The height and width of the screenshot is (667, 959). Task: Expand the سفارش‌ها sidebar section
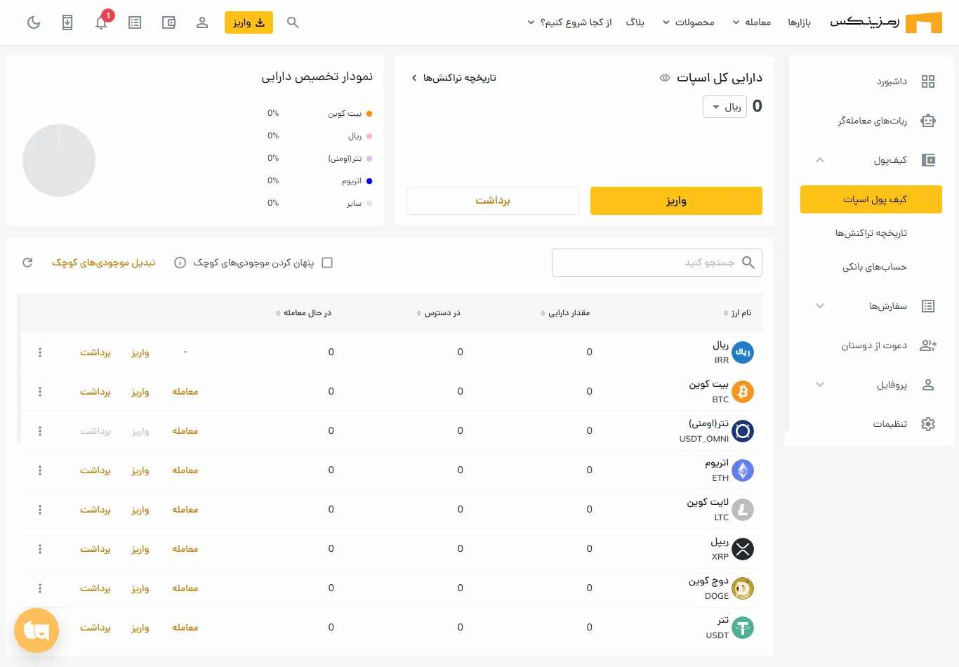(x=820, y=306)
